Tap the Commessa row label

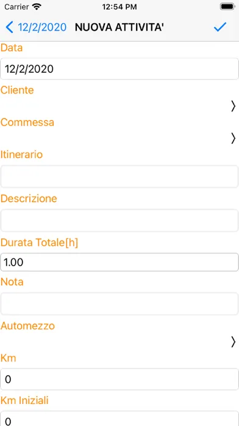pos(27,122)
